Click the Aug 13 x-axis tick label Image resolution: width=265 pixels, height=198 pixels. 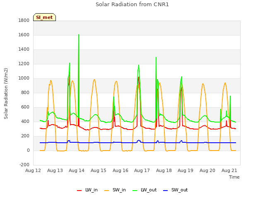tap(55, 170)
